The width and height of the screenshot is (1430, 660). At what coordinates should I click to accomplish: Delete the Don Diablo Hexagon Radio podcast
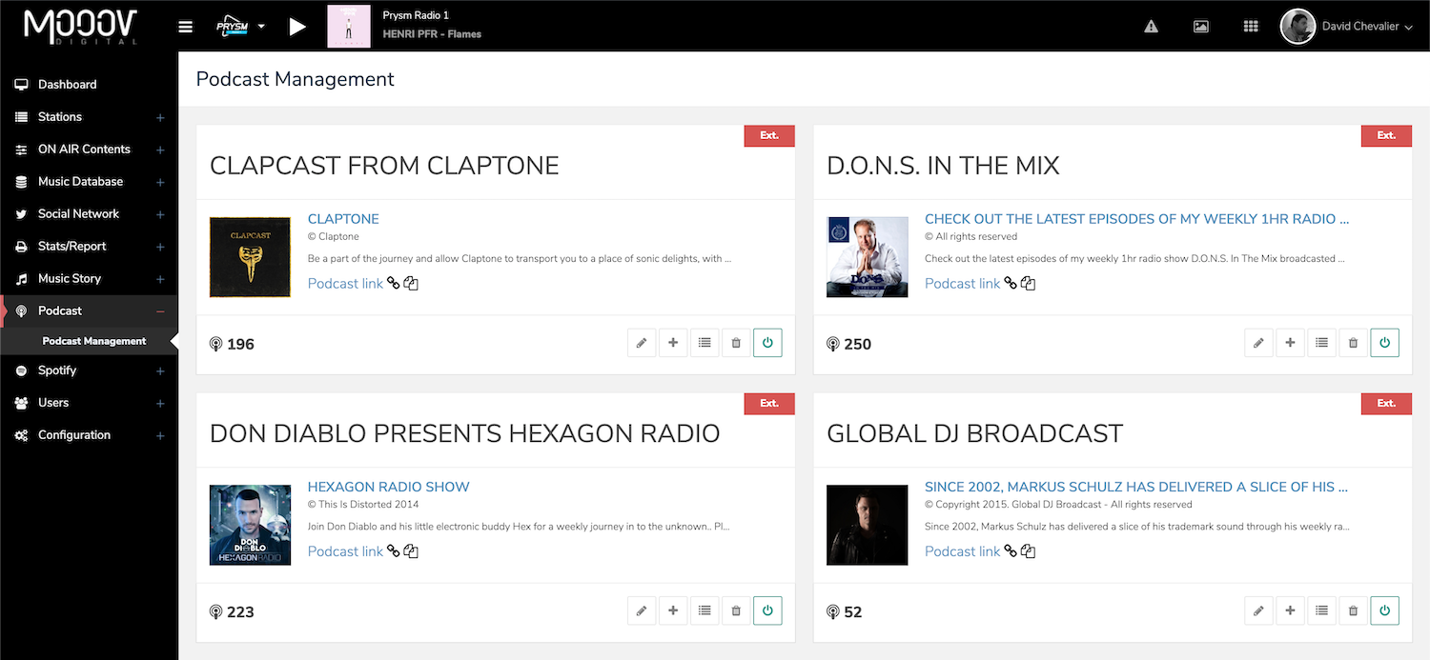pyautogui.click(x=736, y=610)
